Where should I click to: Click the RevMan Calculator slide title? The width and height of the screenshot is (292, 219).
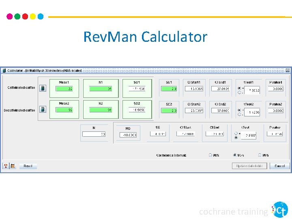146,36
